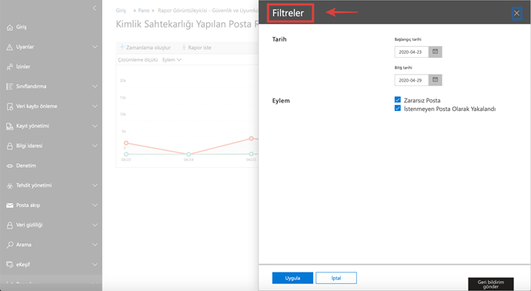
Task: Click the Kayıt yönetimi icon
Action: 10,126
